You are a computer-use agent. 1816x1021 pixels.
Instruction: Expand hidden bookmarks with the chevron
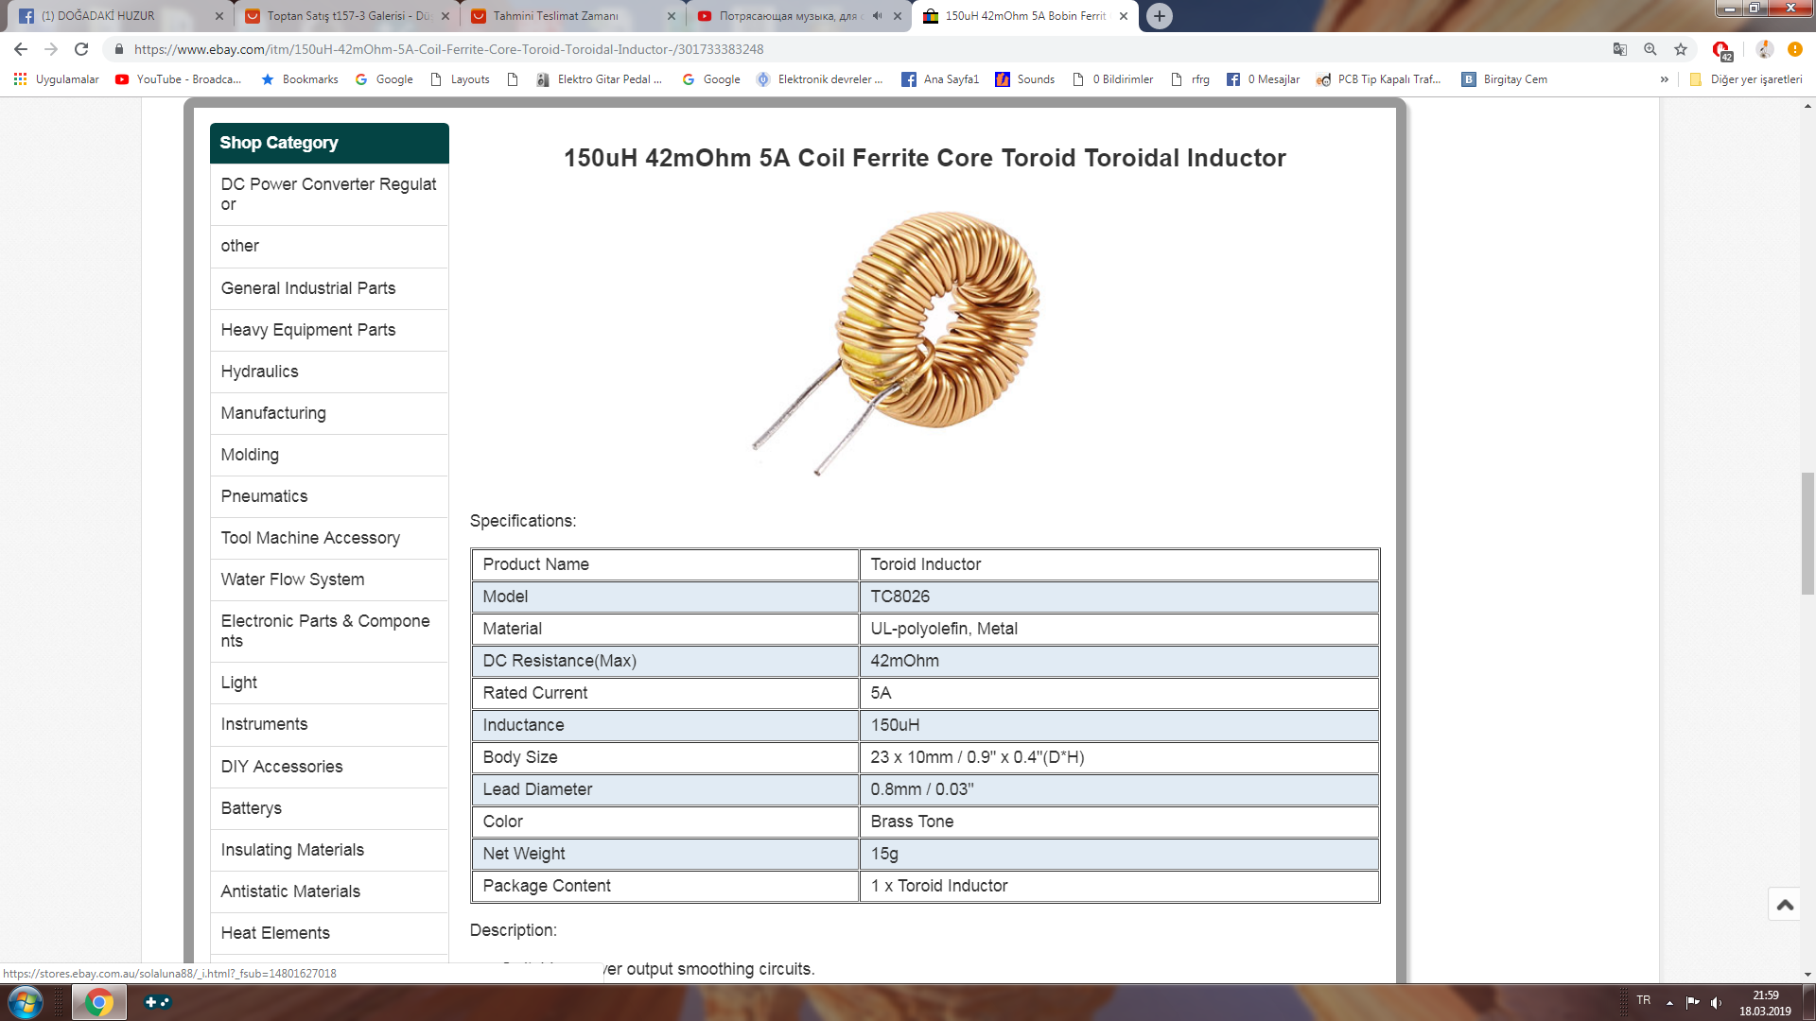pos(1665,79)
